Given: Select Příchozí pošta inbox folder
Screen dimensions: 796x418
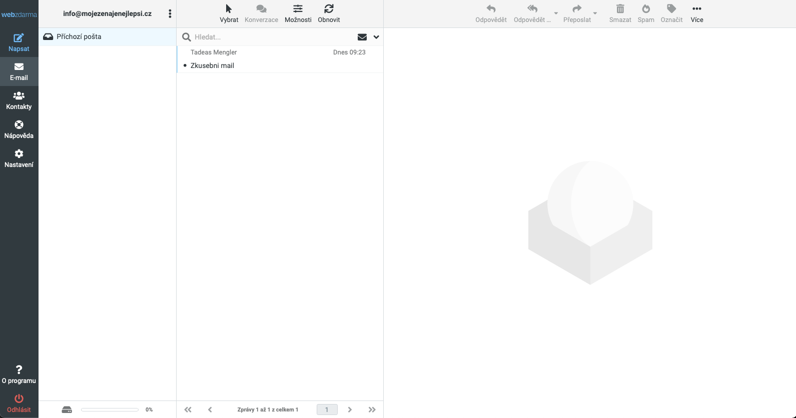Looking at the screenshot, I should [x=107, y=36].
